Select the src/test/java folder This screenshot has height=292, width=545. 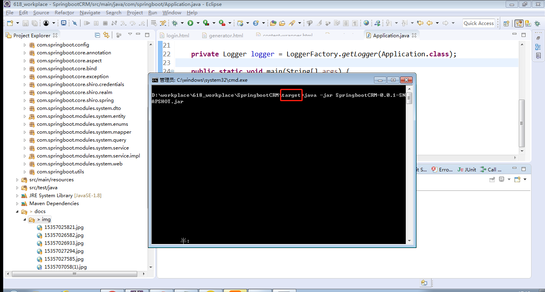click(x=43, y=188)
